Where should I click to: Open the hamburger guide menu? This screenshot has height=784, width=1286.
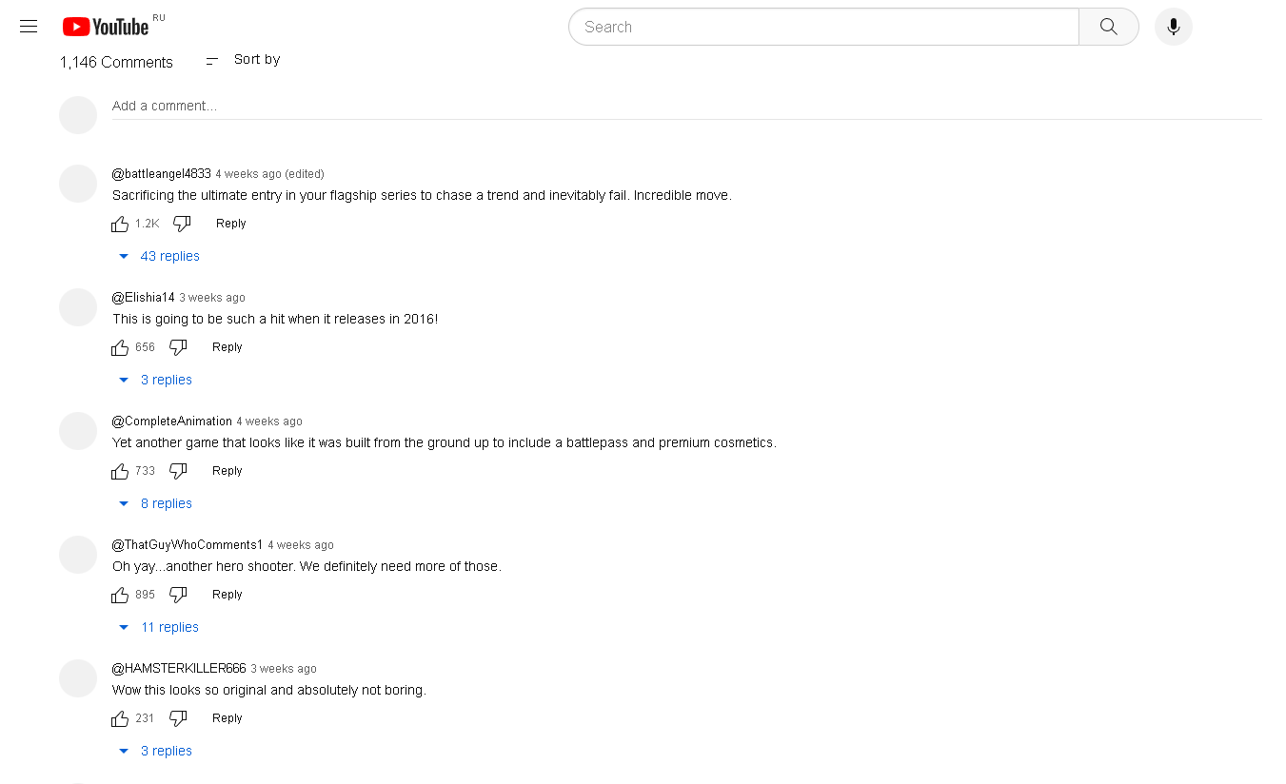pos(29,27)
